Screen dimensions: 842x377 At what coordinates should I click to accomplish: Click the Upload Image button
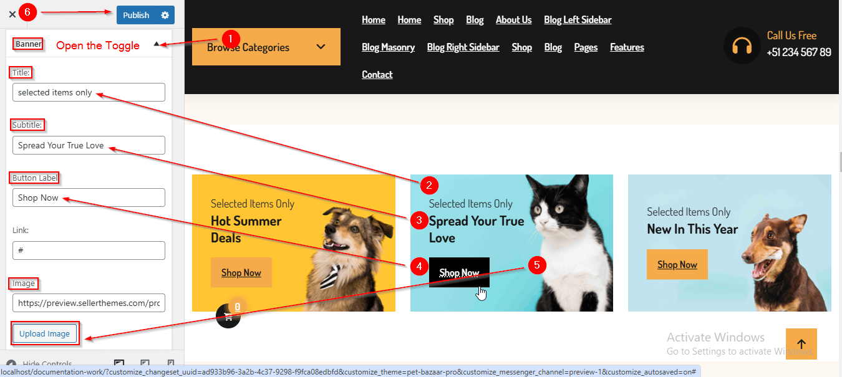45,333
